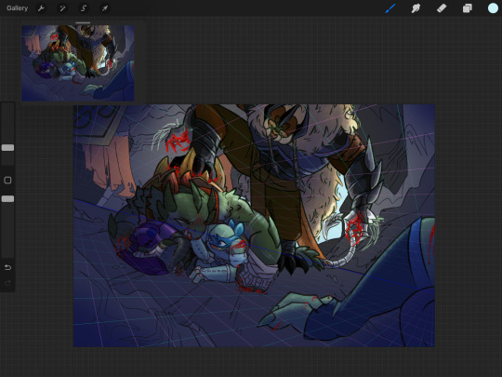The image size is (502, 377).
Task: Adjust the brush size slider handle
Action: point(7,147)
